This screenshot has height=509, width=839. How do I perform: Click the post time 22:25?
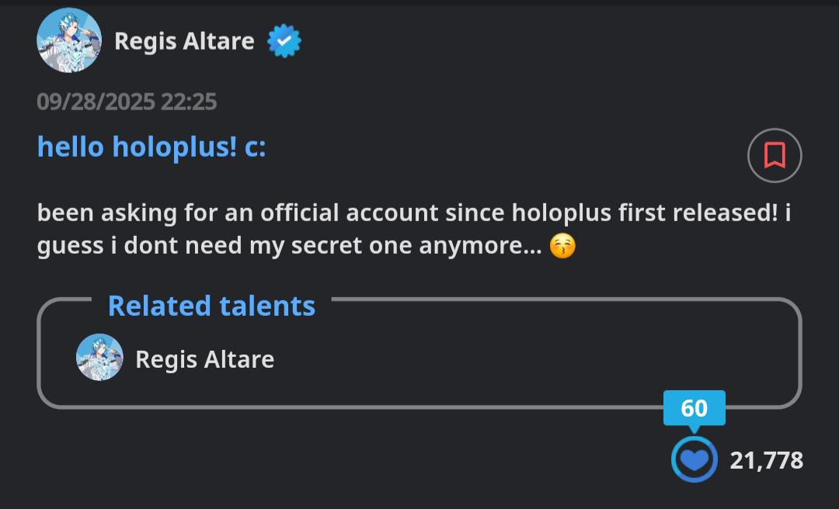(190, 102)
